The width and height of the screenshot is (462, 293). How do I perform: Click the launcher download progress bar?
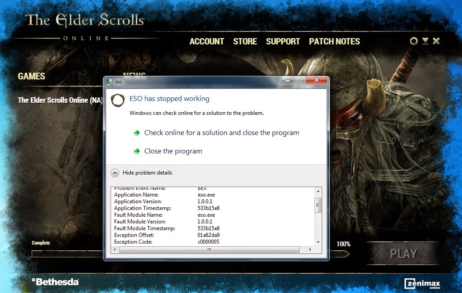coord(191,254)
